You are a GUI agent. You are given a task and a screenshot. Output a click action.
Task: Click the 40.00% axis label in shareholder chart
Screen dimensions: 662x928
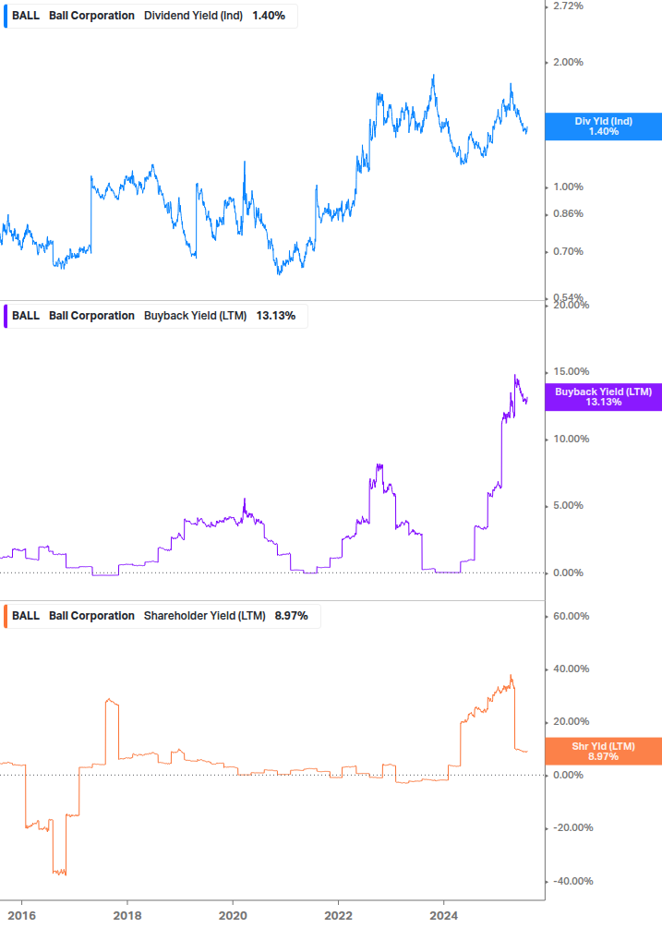tap(571, 669)
